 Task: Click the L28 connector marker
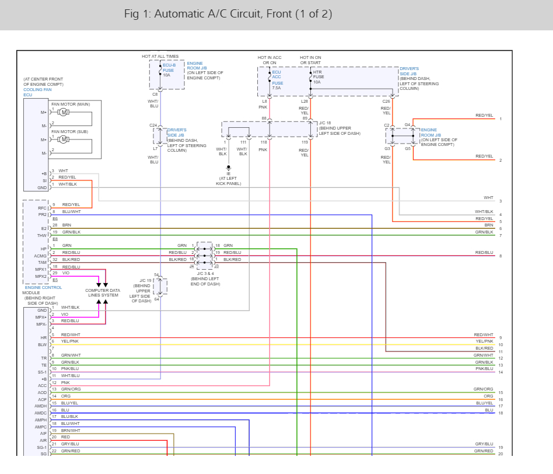coord(309,100)
